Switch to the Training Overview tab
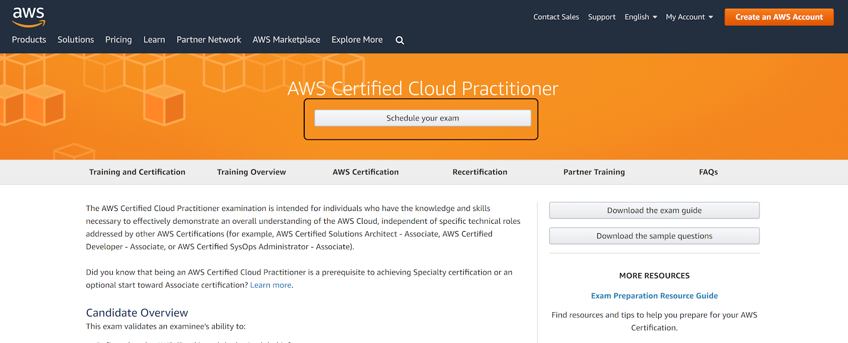Screen dimensions: 848x343 [x=251, y=172]
